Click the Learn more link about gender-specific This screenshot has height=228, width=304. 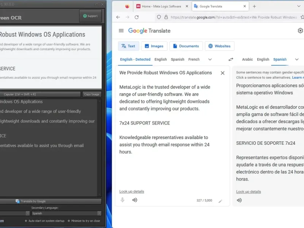pos(298,78)
